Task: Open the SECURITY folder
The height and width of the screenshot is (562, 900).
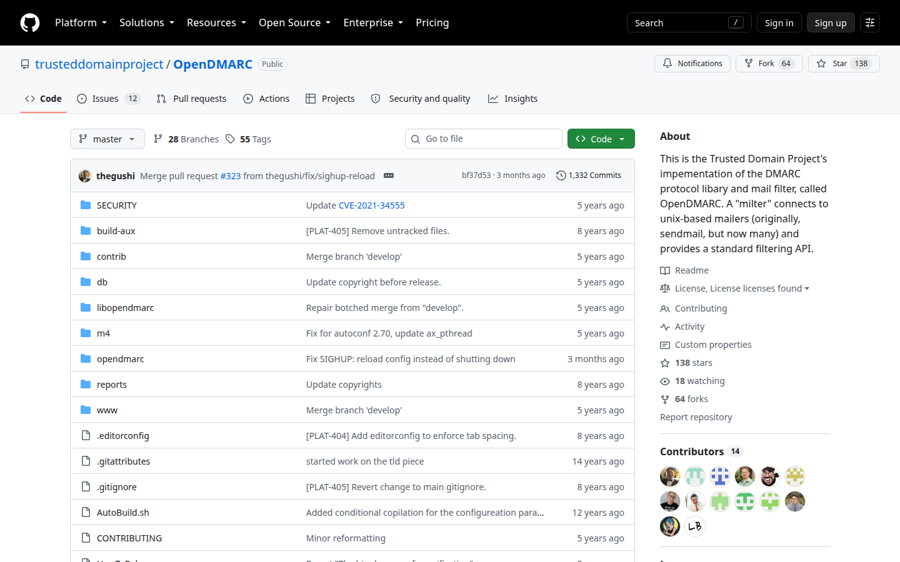Action: [x=117, y=205]
